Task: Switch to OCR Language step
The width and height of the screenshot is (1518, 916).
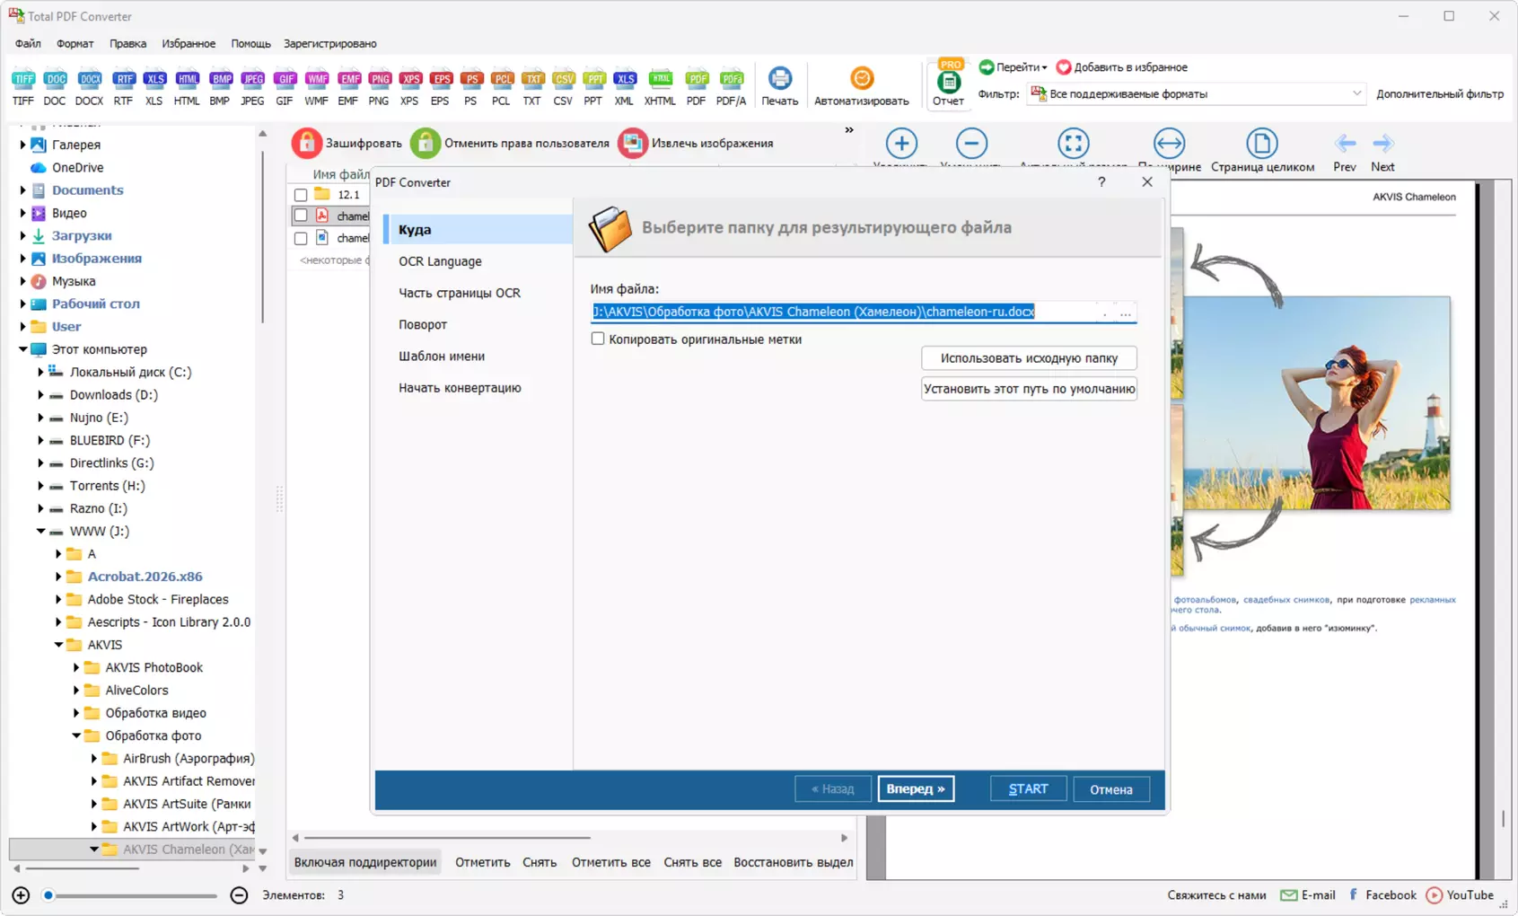Action: [x=440, y=261]
